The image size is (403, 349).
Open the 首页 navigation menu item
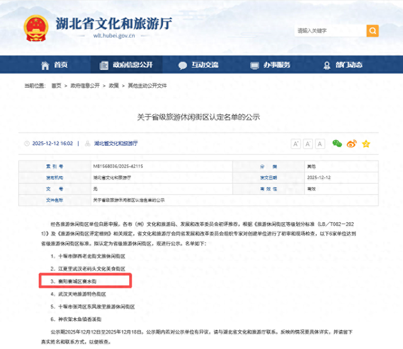coord(60,65)
